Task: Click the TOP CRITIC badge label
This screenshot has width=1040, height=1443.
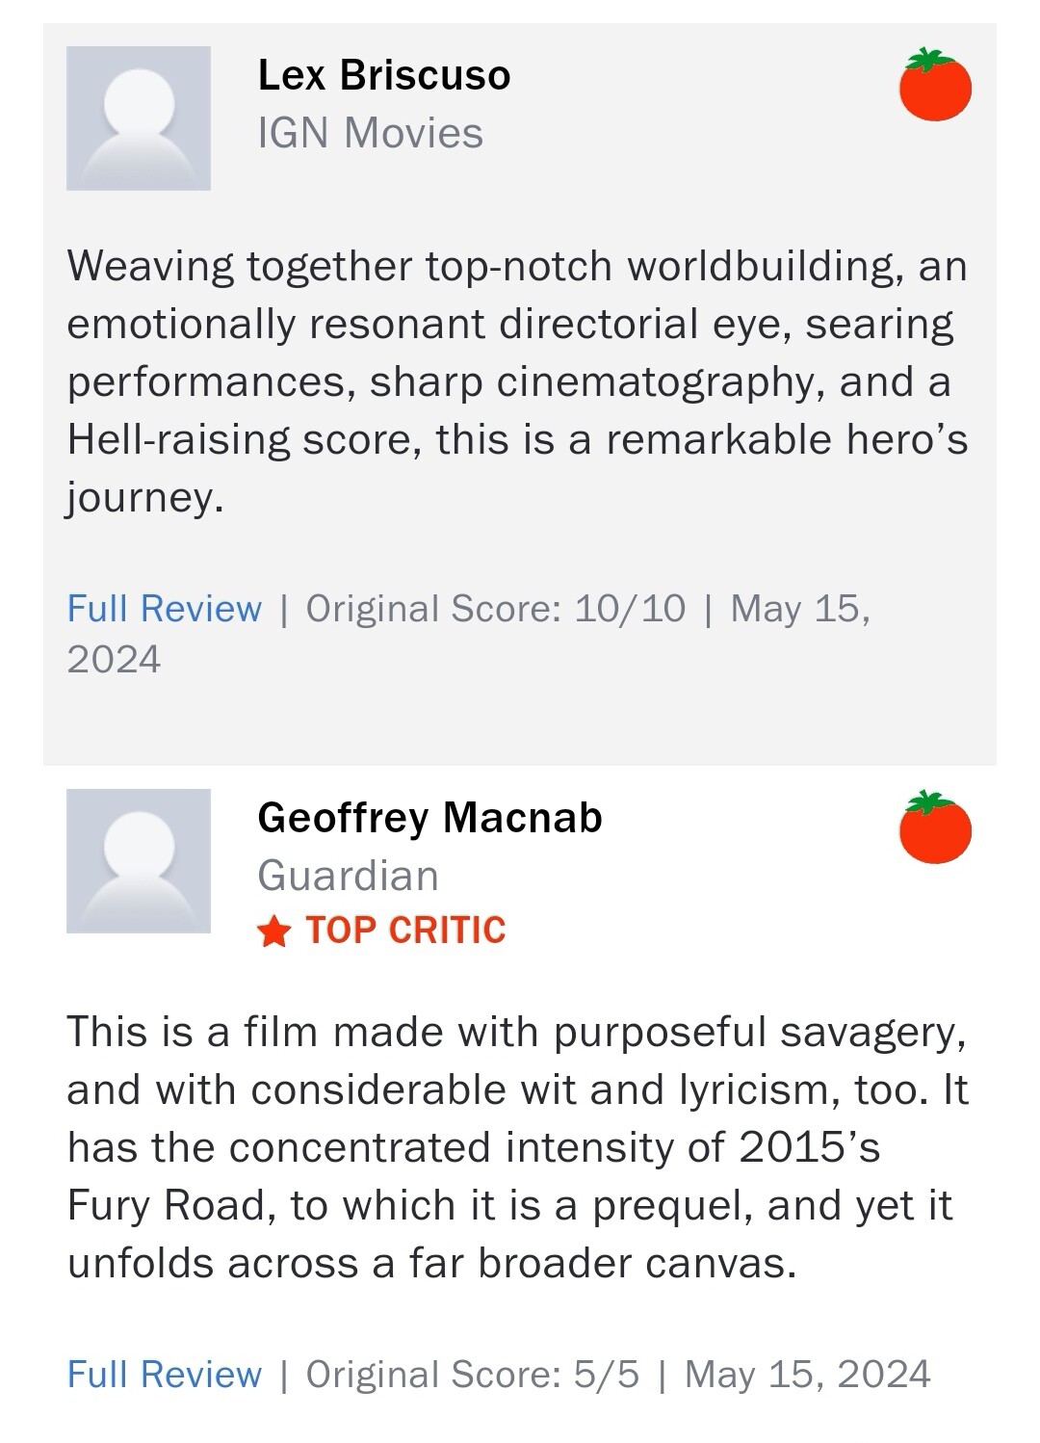Action: pos(405,931)
